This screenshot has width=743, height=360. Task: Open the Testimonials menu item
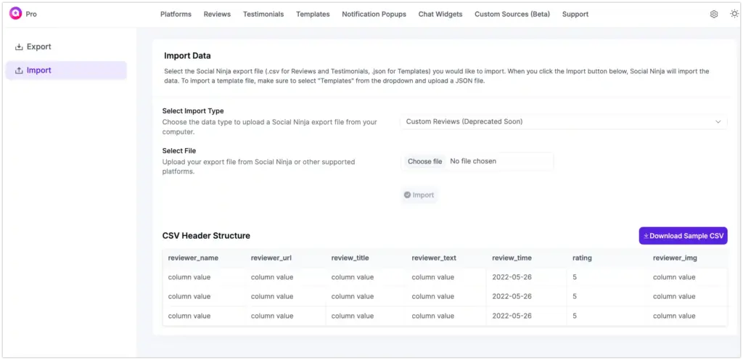263,15
